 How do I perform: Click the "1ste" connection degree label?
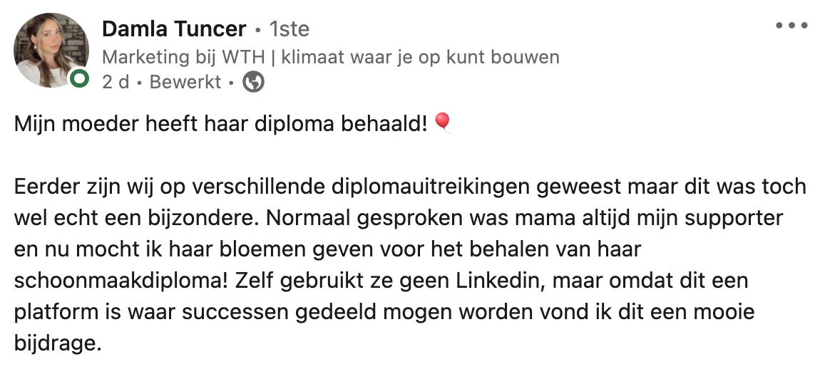(289, 29)
